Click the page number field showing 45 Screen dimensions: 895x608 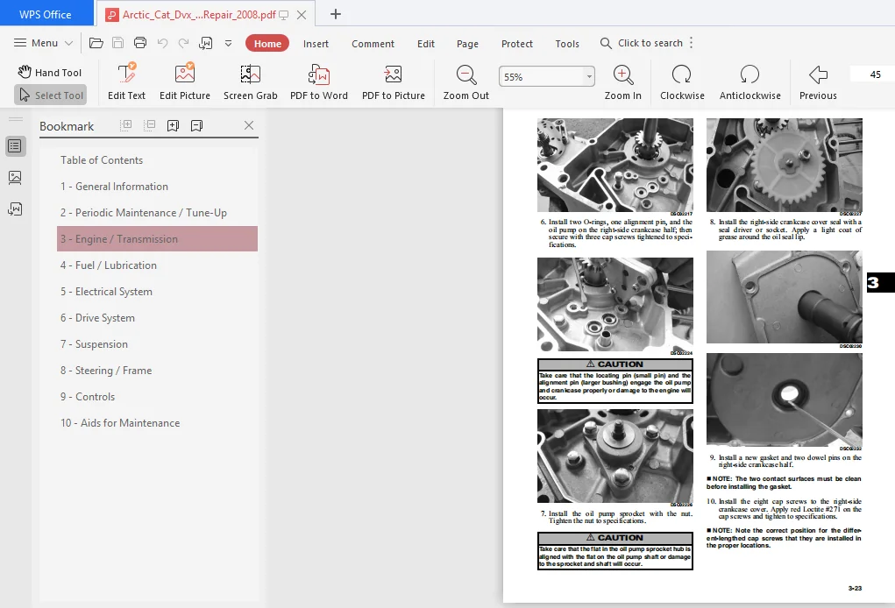click(x=873, y=74)
